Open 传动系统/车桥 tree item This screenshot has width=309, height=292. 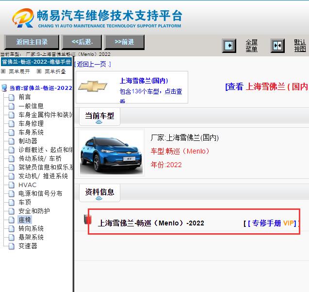(x=40, y=158)
